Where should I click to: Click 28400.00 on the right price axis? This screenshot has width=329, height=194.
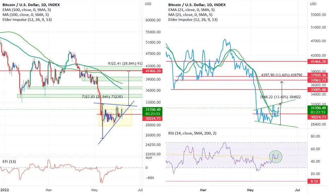318,125
